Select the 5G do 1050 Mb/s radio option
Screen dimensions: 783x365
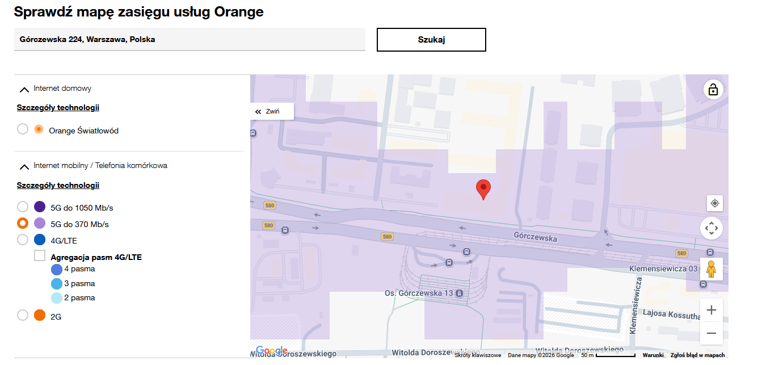23,207
